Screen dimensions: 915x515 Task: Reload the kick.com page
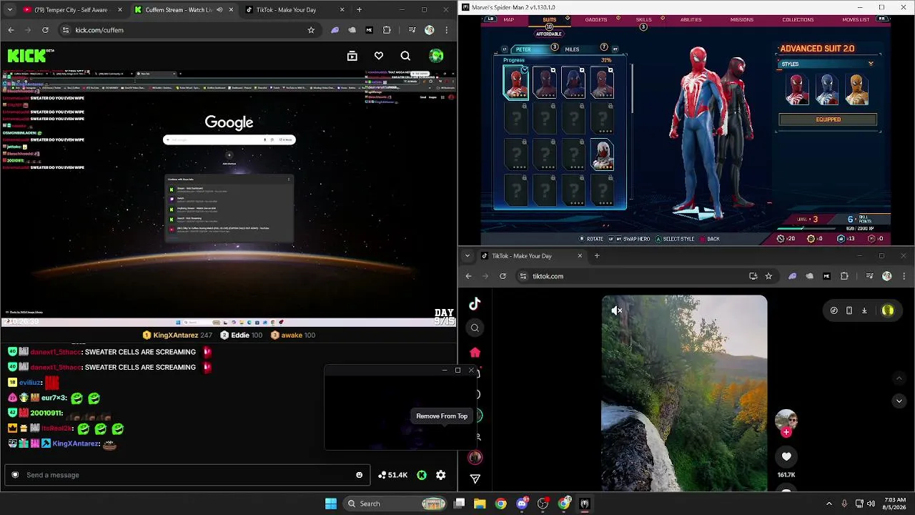click(45, 30)
